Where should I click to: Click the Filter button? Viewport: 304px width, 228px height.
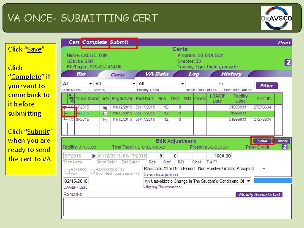(266, 86)
